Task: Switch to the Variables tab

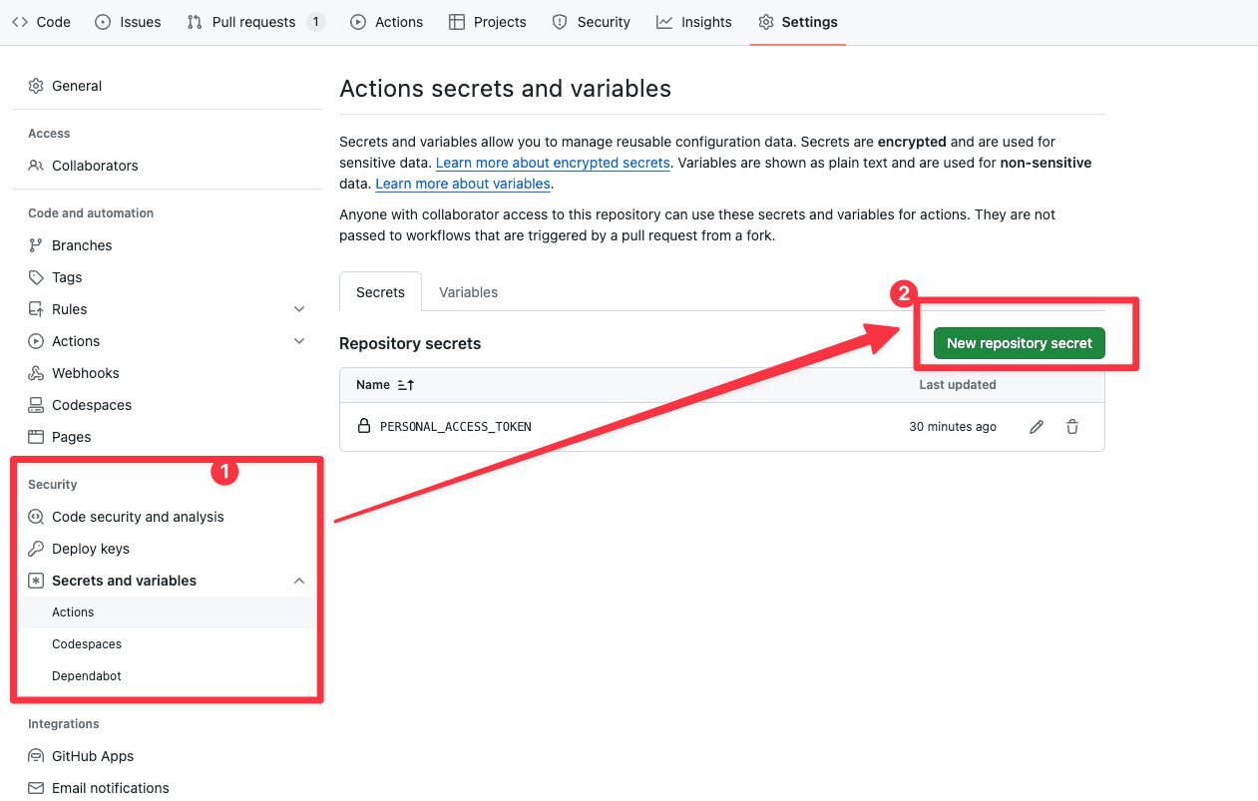Action: click(x=468, y=292)
